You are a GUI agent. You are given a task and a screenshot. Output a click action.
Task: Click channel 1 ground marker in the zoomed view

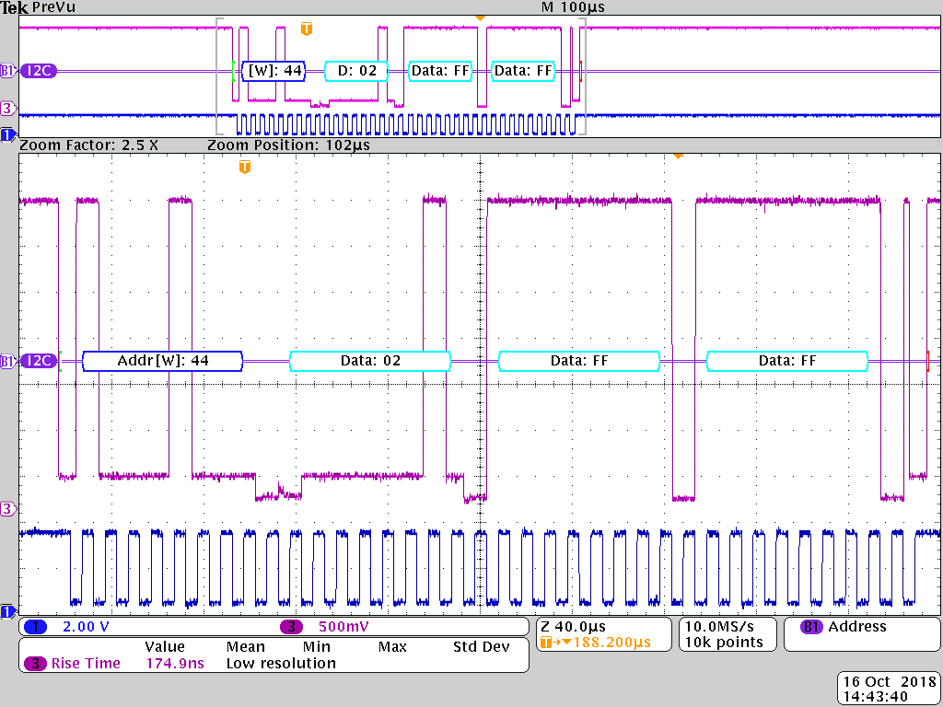point(7,611)
